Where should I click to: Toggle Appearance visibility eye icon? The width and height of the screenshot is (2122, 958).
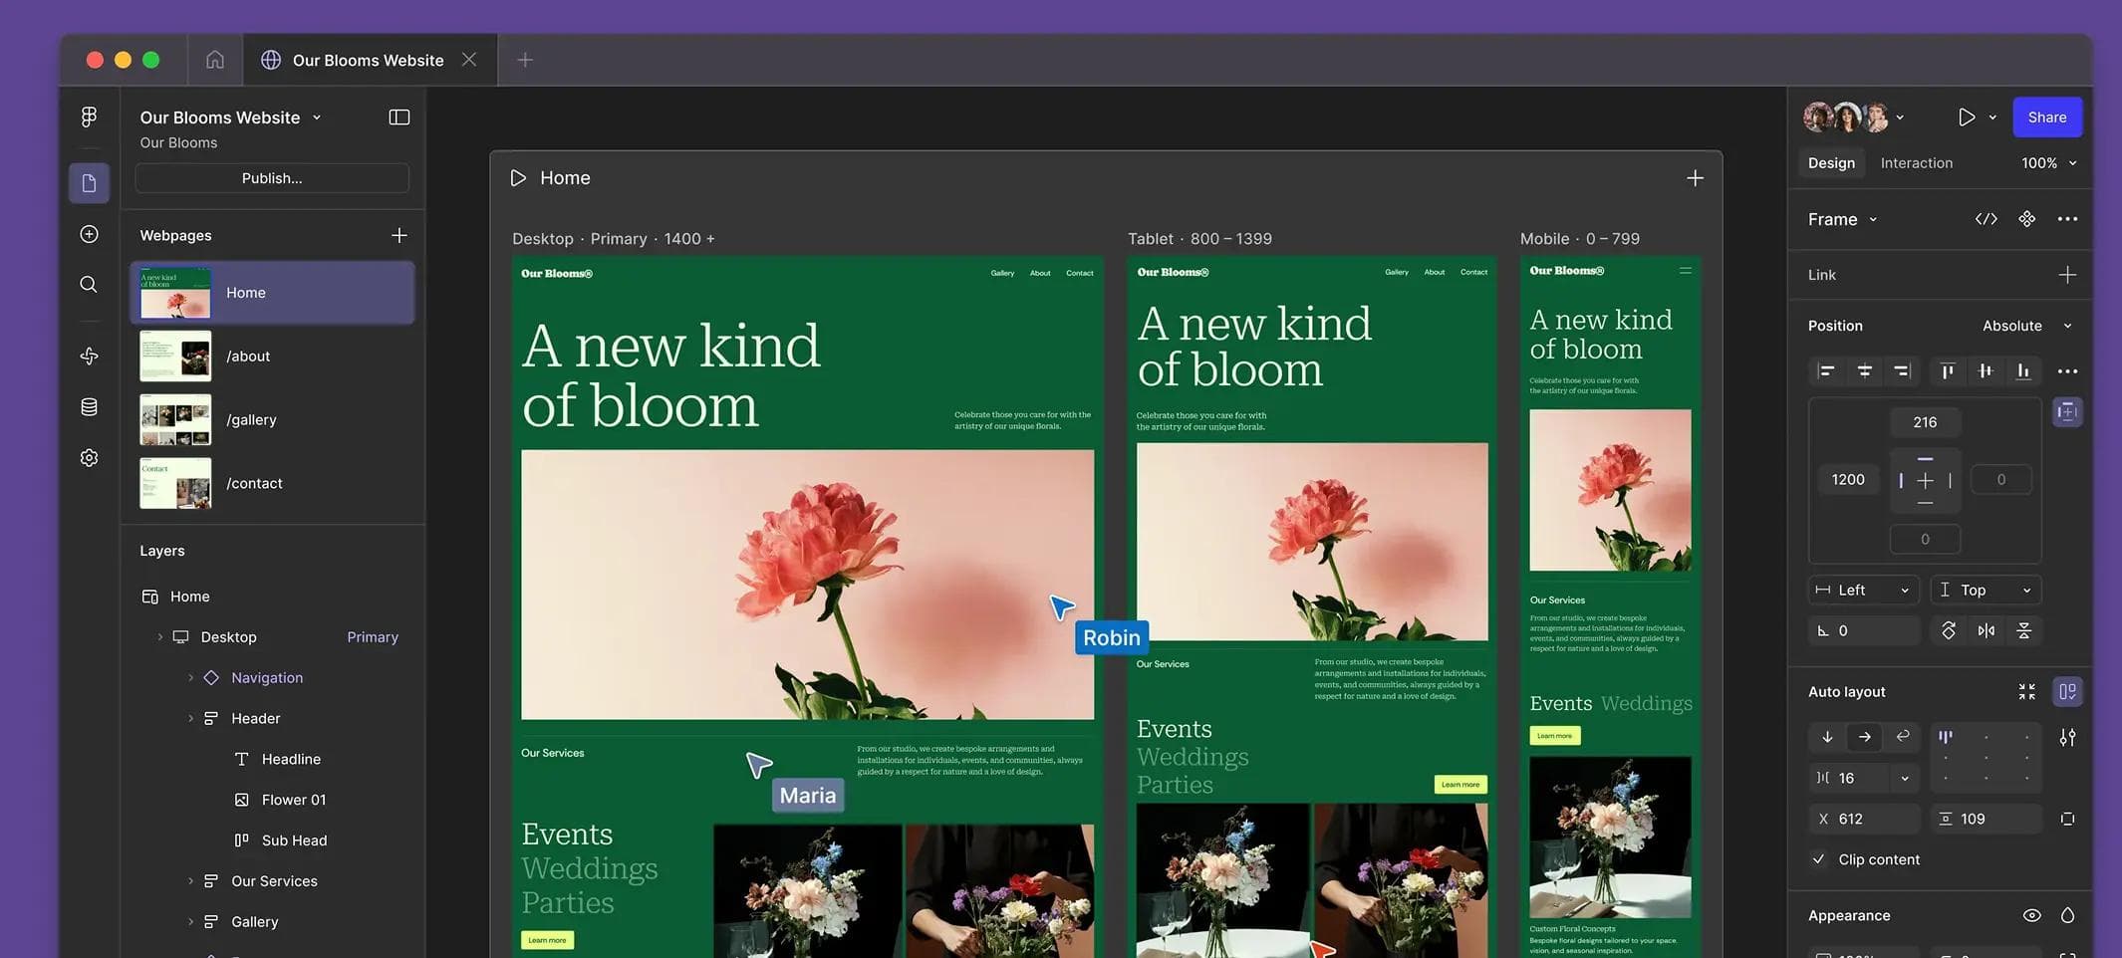click(2031, 915)
